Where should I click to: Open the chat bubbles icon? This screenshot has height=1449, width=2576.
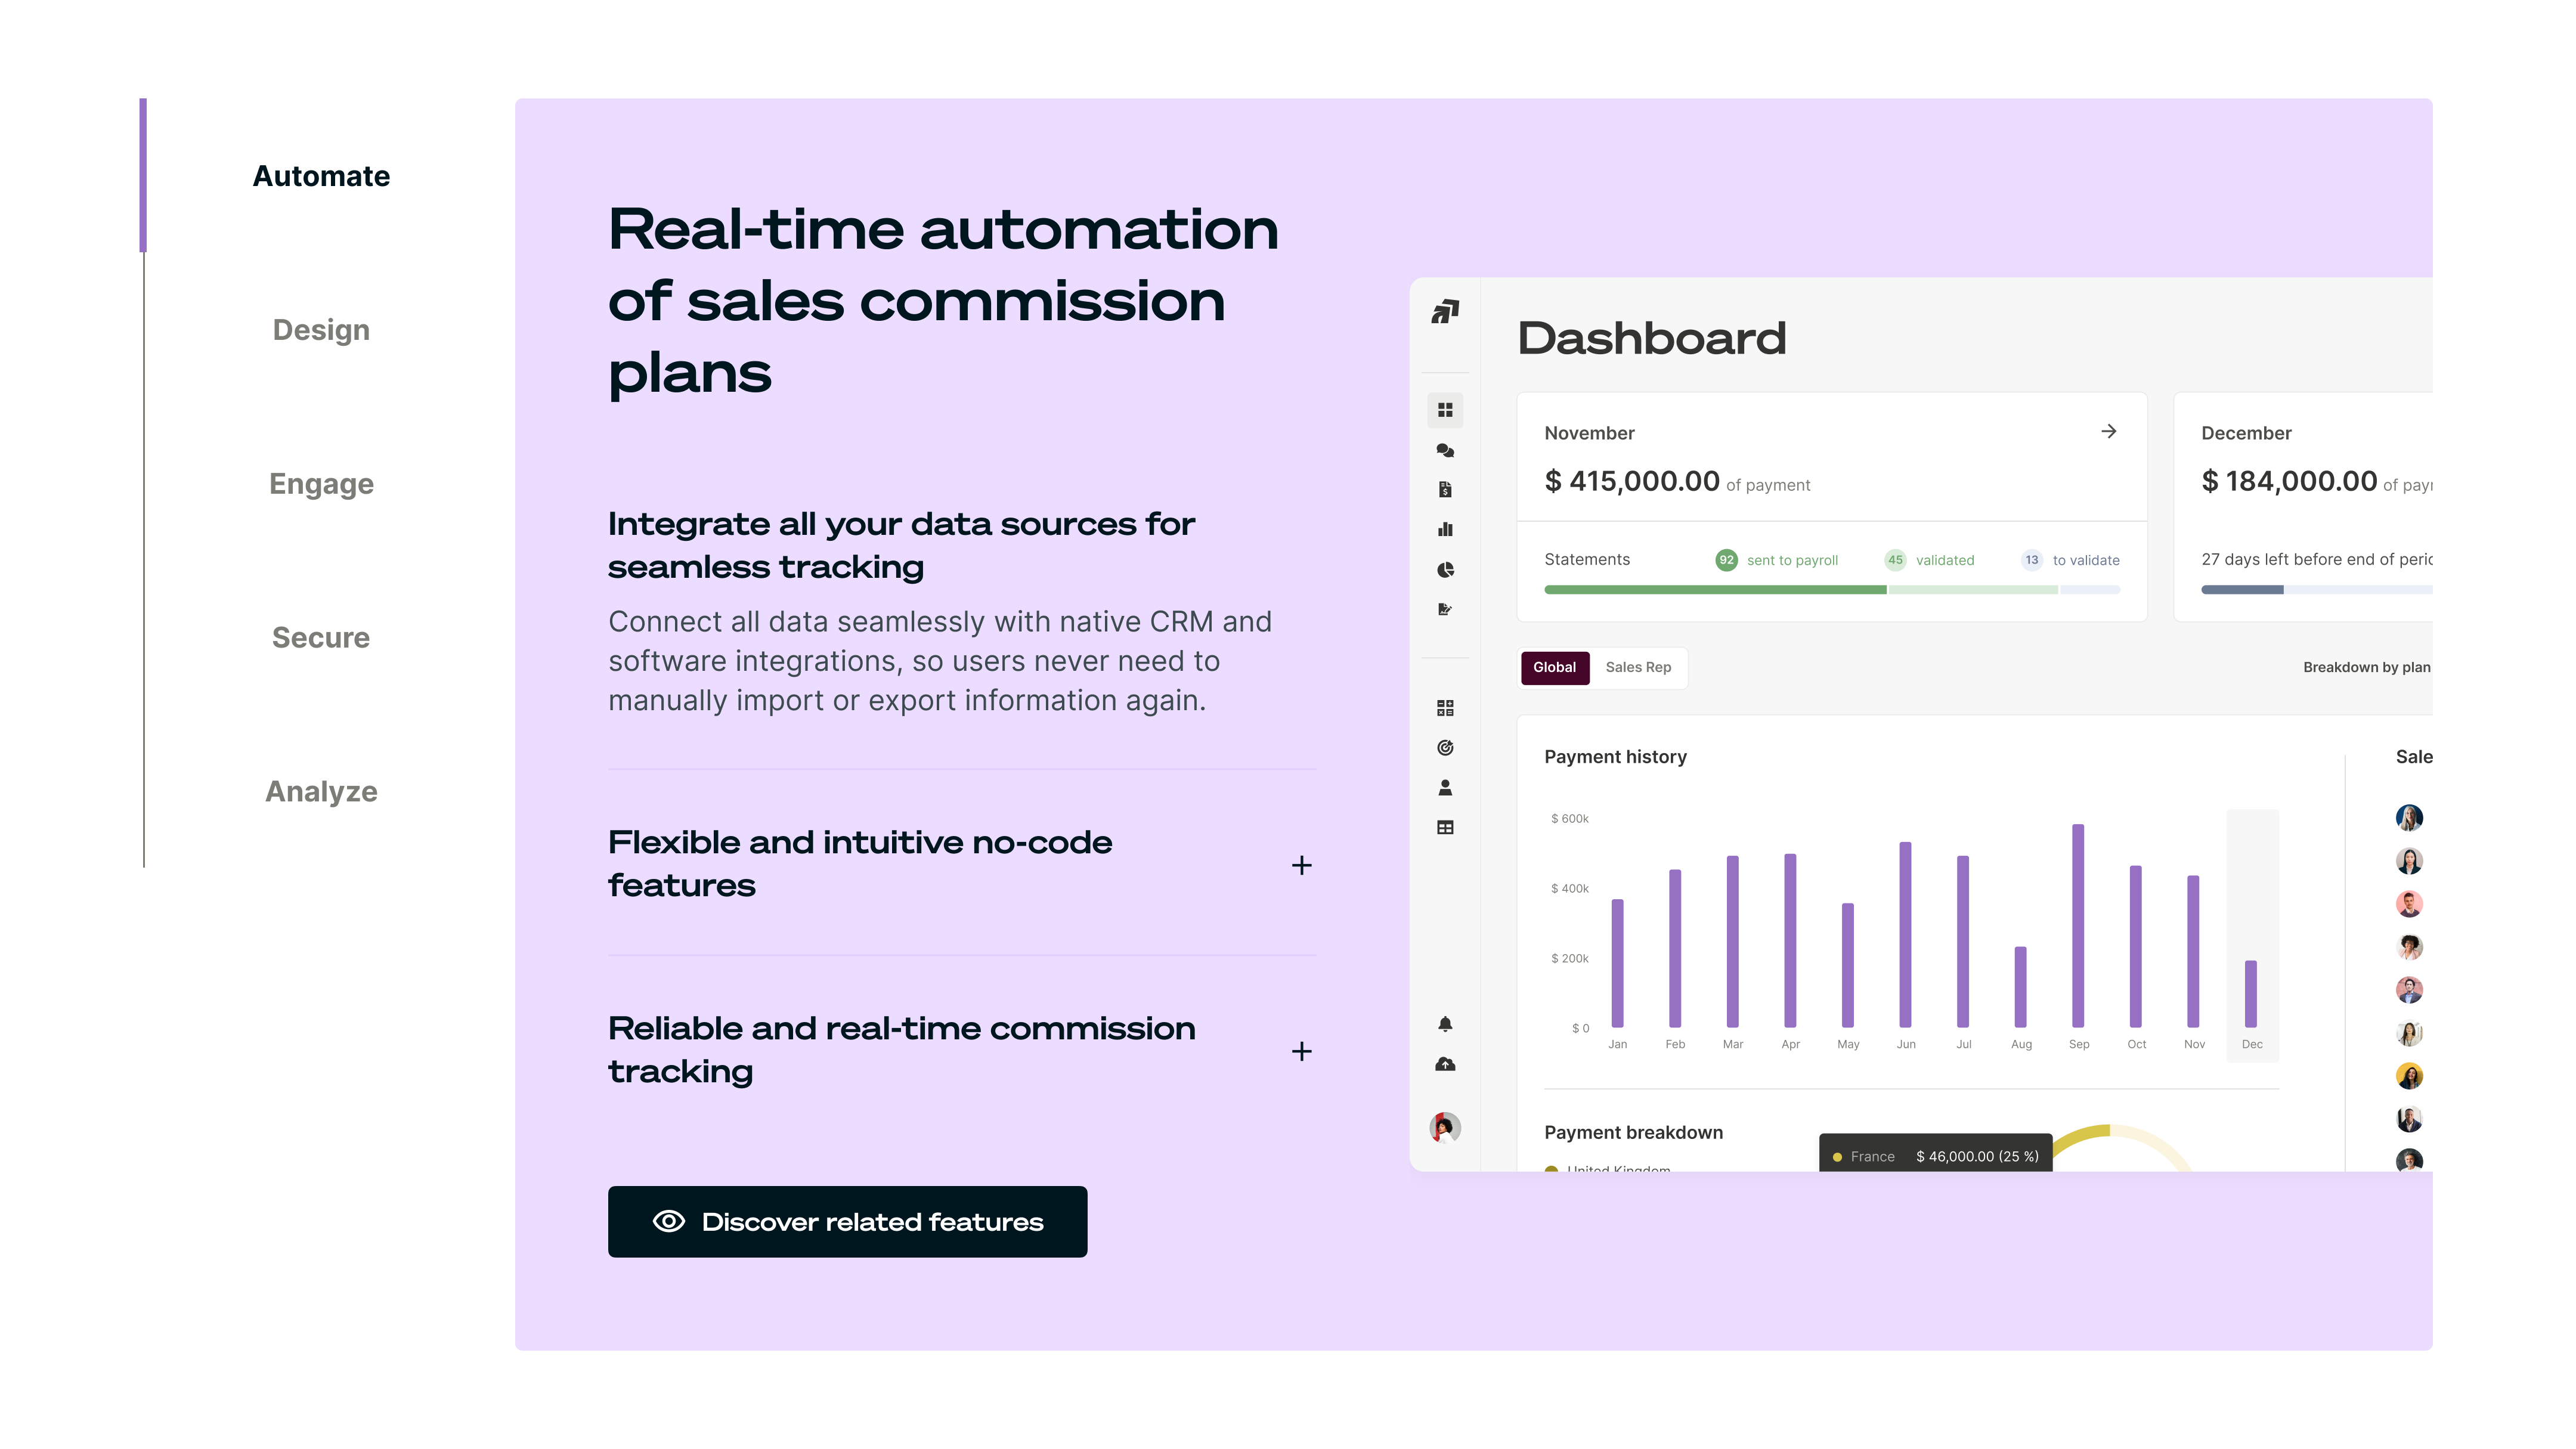coord(1445,450)
